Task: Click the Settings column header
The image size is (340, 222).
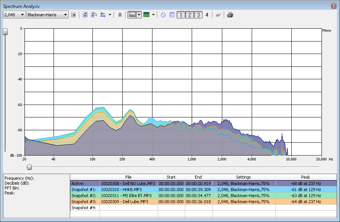Action: (243, 177)
